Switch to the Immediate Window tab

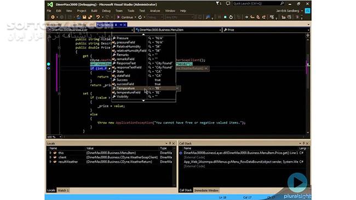click(x=206, y=190)
